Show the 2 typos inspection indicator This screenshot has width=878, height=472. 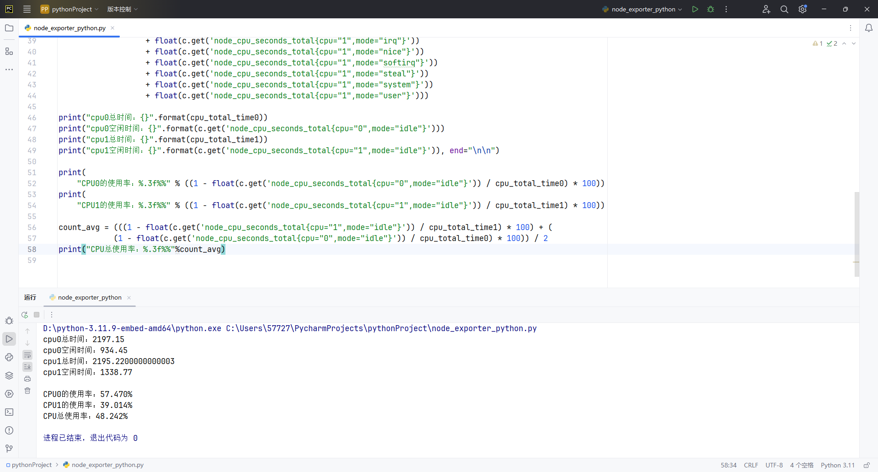[x=832, y=43]
